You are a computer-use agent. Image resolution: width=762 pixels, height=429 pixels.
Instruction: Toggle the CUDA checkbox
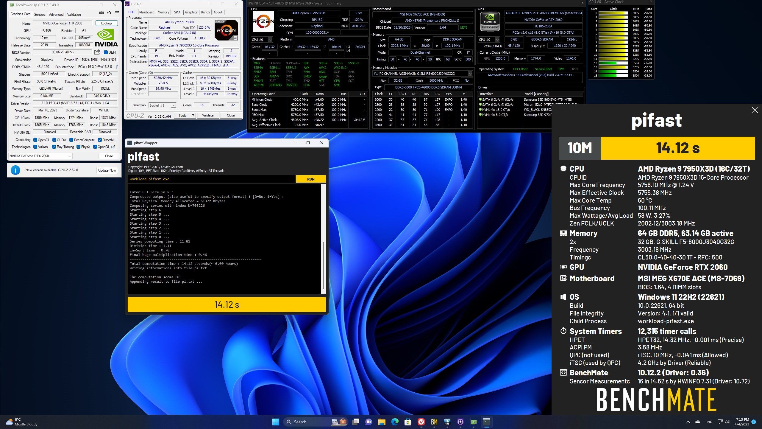click(x=54, y=140)
